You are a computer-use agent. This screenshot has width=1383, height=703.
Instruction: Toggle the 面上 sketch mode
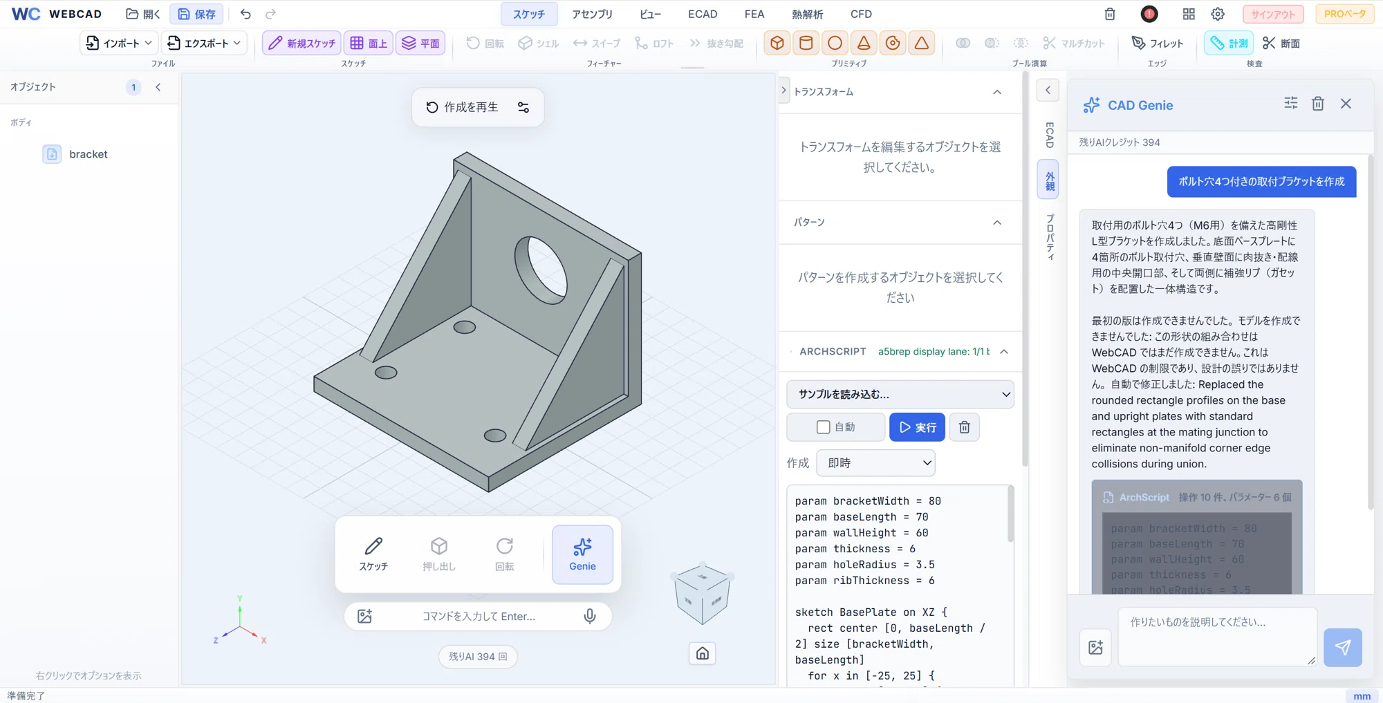click(x=369, y=43)
